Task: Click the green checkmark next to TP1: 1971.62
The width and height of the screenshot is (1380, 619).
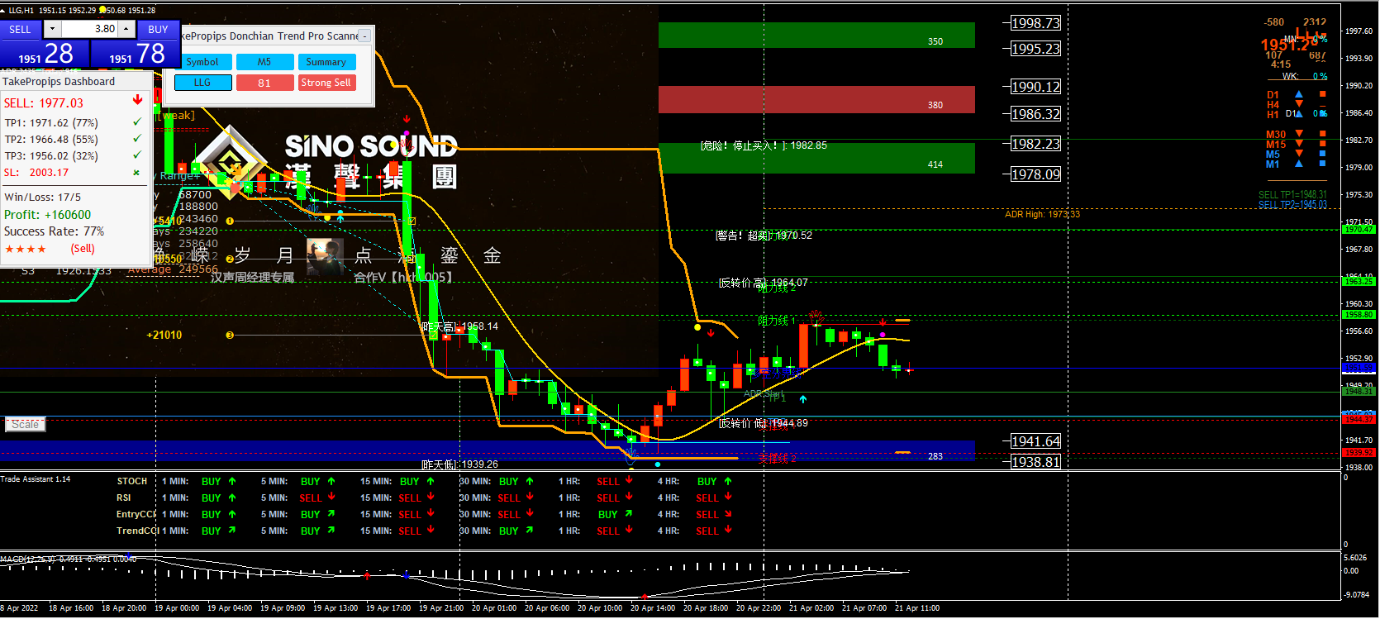Action: pos(137,121)
